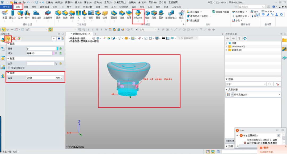Click the 添加实体 add shape tool
The height and width of the screenshot is (154, 287).
[x=138, y=15]
